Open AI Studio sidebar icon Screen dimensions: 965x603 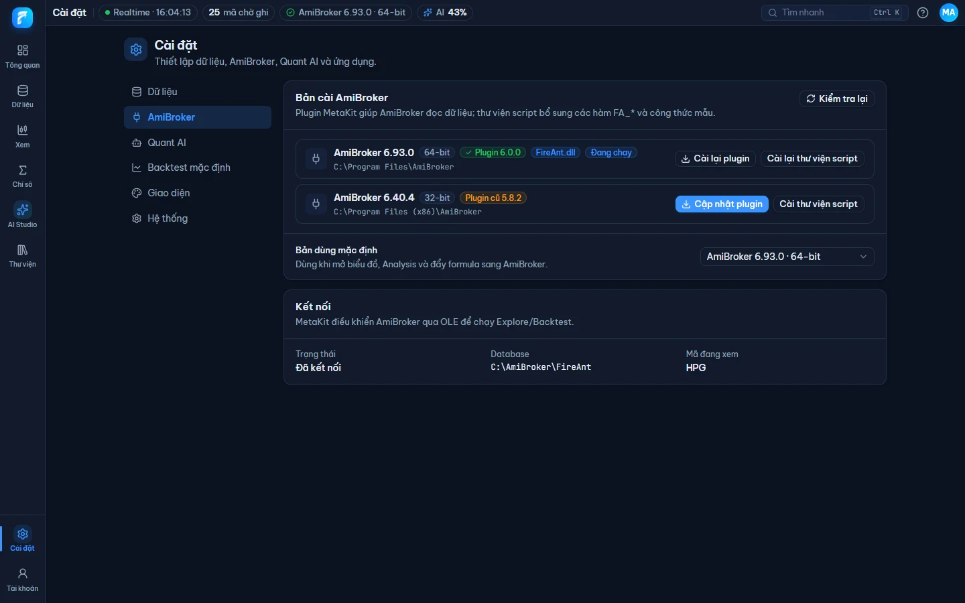22,216
